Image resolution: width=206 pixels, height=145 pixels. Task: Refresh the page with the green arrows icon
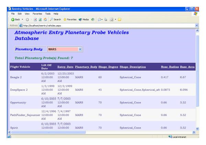coord(40,20)
